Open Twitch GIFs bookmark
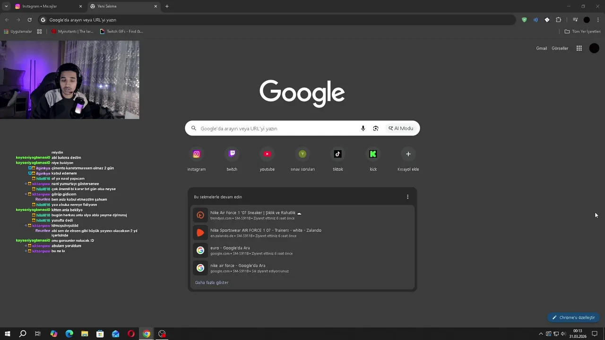This screenshot has height=340, width=605. [x=121, y=32]
